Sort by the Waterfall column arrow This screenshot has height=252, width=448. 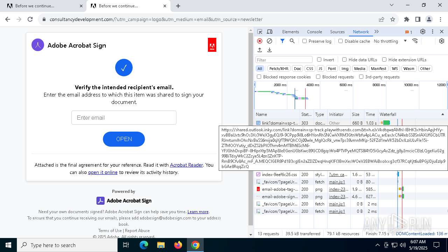[x=442, y=114]
